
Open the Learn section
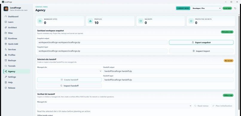coord(17,22)
